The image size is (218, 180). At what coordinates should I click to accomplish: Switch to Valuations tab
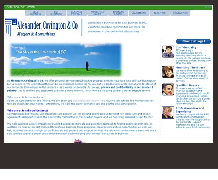click(x=139, y=13)
